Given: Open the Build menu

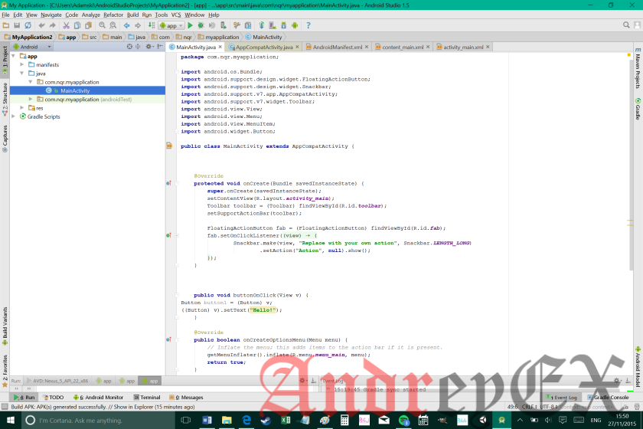Looking at the screenshot, I should coord(133,15).
